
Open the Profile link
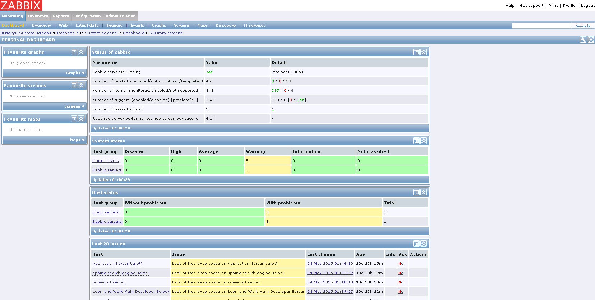(569, 5)
